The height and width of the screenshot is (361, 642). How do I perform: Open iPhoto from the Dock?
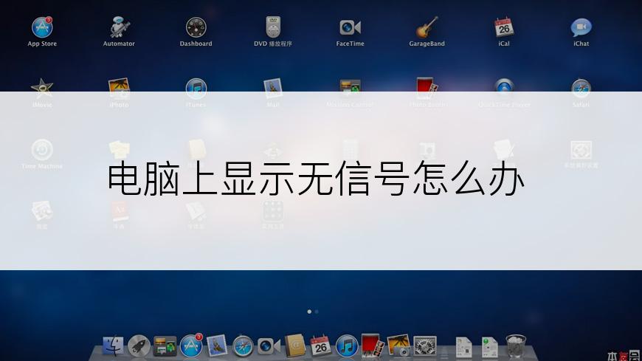(398, 345)
